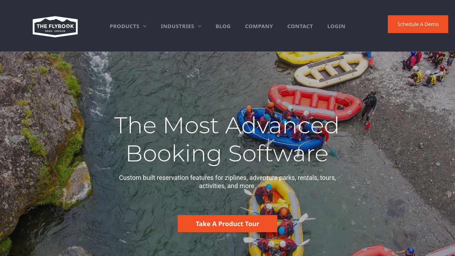Click The Flybook logo
This screenshot has width=455, height=256.
tap(55, 26)
